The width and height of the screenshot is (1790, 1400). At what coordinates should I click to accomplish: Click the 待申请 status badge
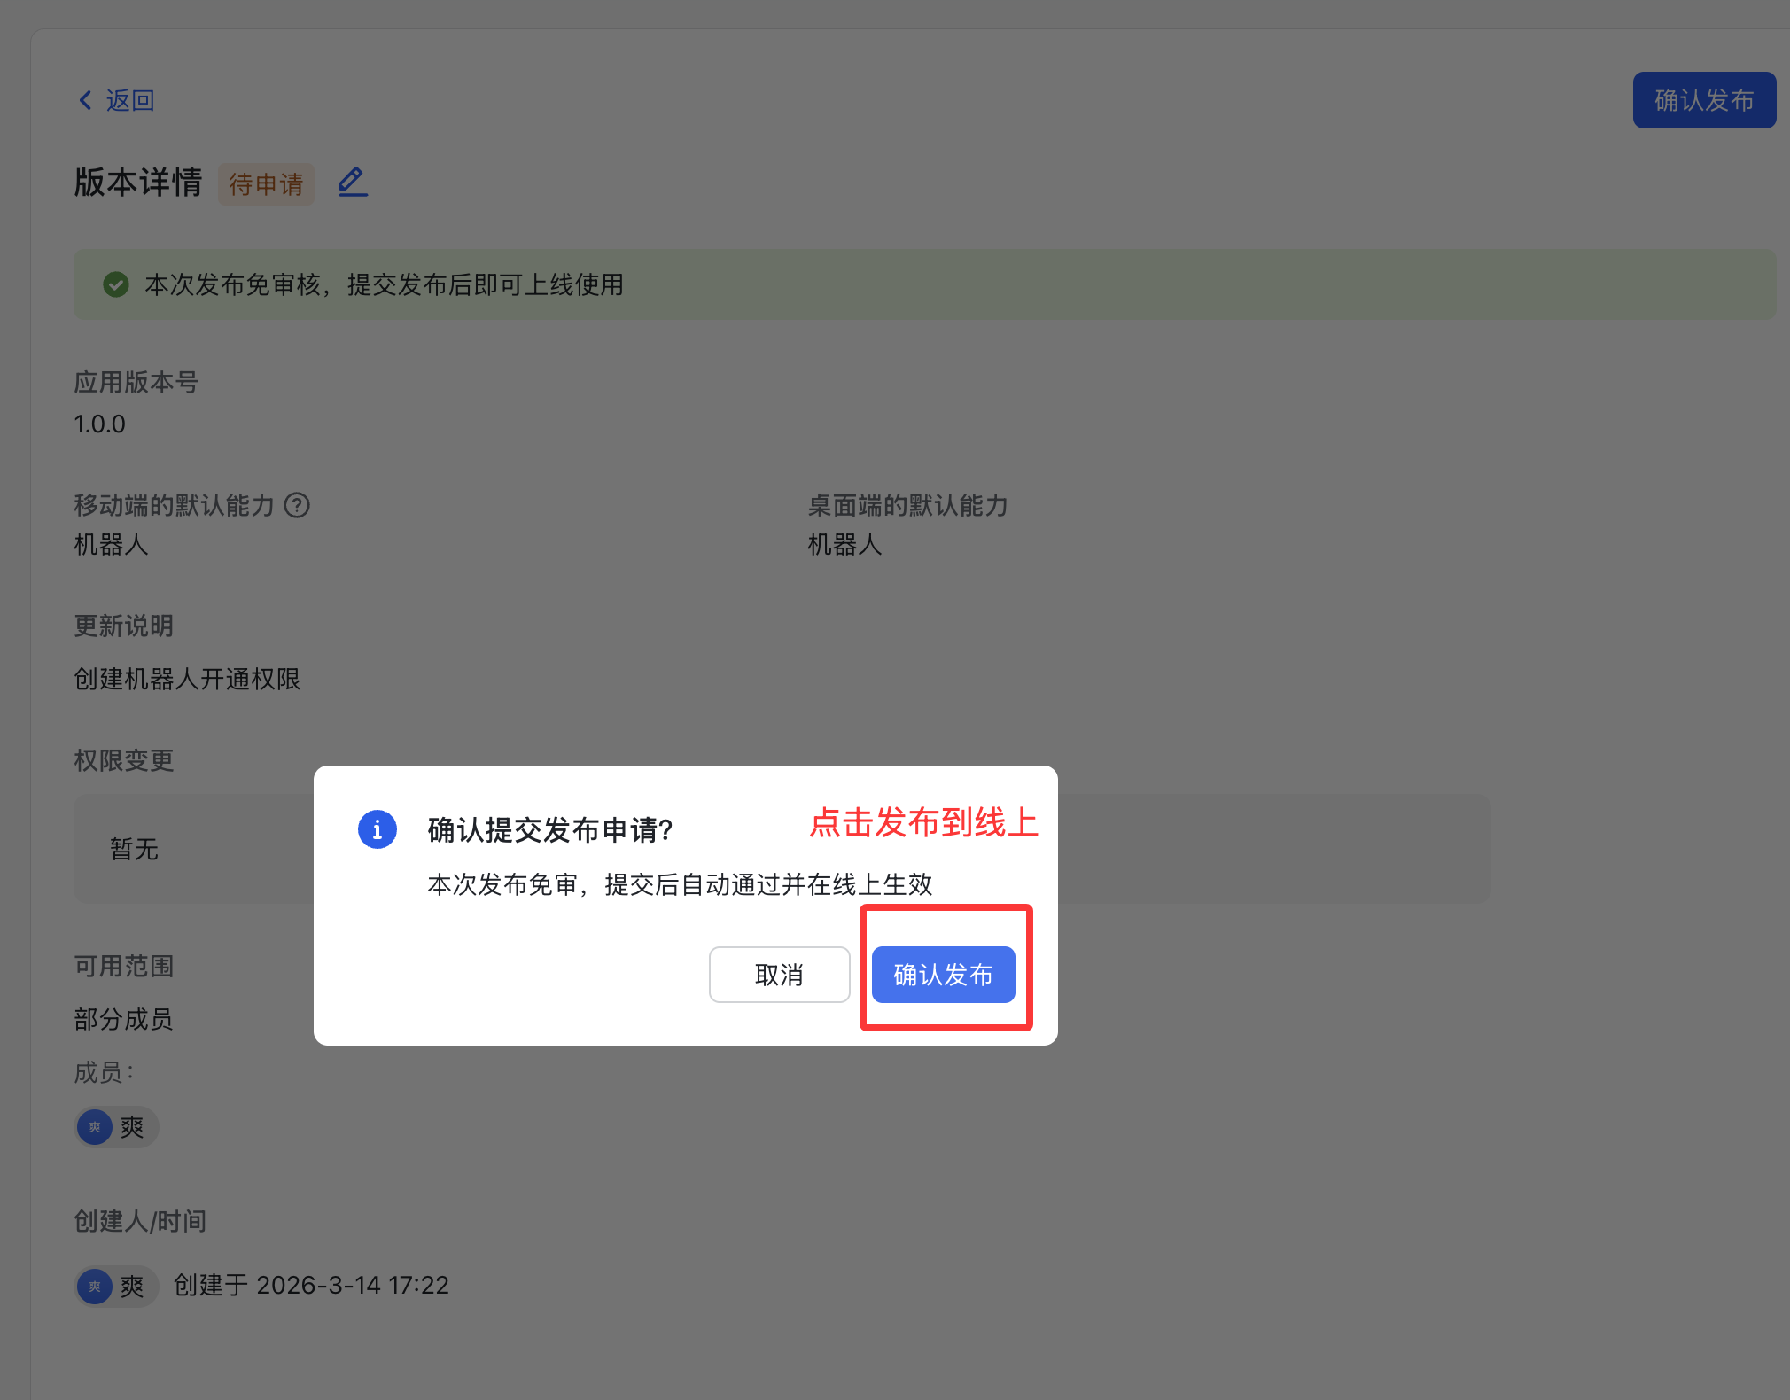click(x=266, y=184)
